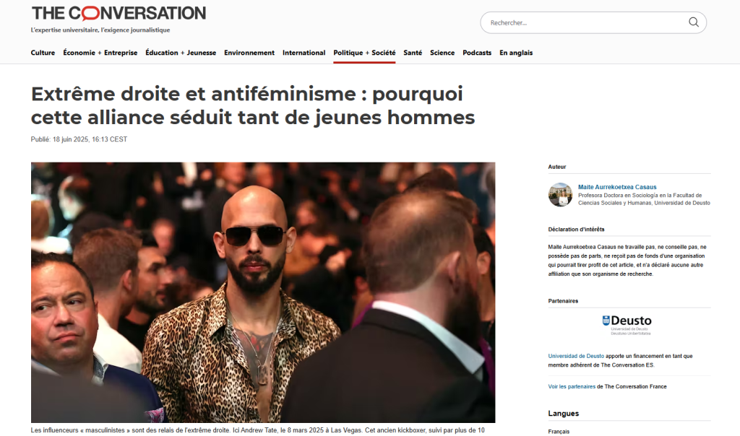
Task: Select the Politique + Société tab
Action: (364, 53)
